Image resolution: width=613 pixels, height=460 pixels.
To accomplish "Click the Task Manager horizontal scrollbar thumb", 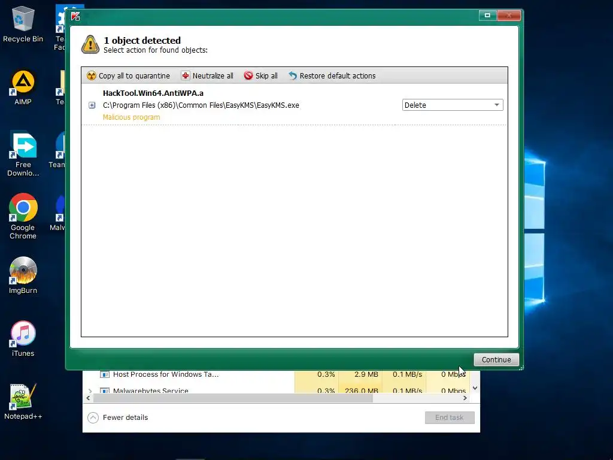I will point(233,398).
